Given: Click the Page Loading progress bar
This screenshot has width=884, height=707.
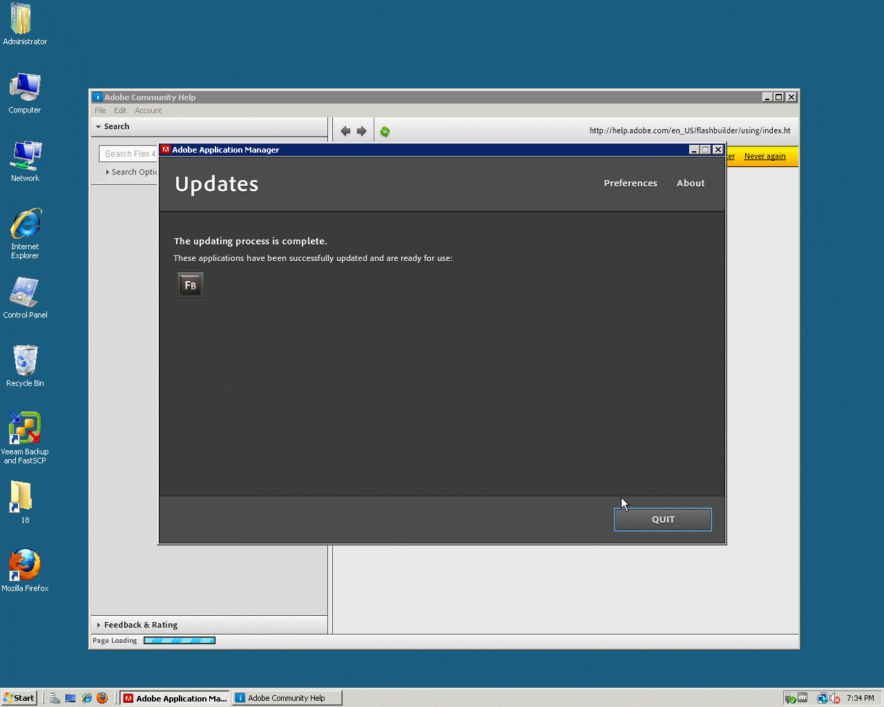Looking at the screenshot, I should (x=180, y=641).
